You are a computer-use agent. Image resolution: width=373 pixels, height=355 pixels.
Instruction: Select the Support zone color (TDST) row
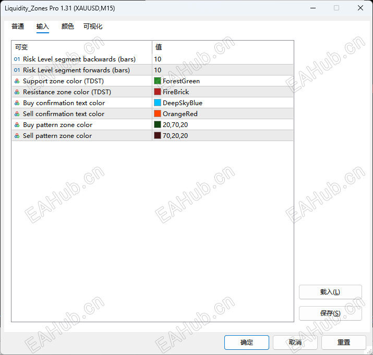tap(152, 81)
